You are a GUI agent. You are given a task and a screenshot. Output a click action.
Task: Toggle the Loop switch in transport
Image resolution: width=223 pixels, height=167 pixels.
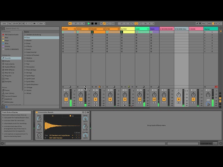[x=136, y=23]
